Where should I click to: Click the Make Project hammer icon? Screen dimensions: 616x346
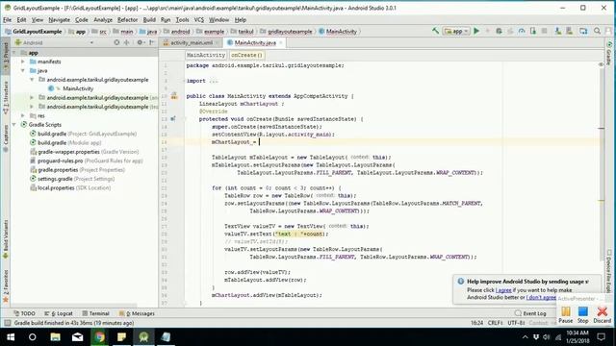[x=435, y=31]
